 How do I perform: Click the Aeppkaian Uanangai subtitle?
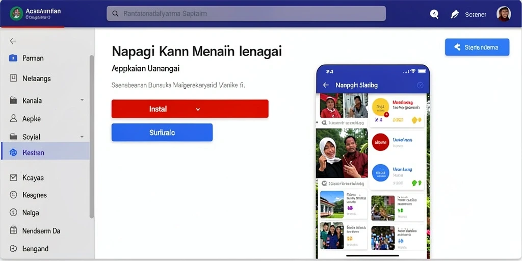coord(145,69)
